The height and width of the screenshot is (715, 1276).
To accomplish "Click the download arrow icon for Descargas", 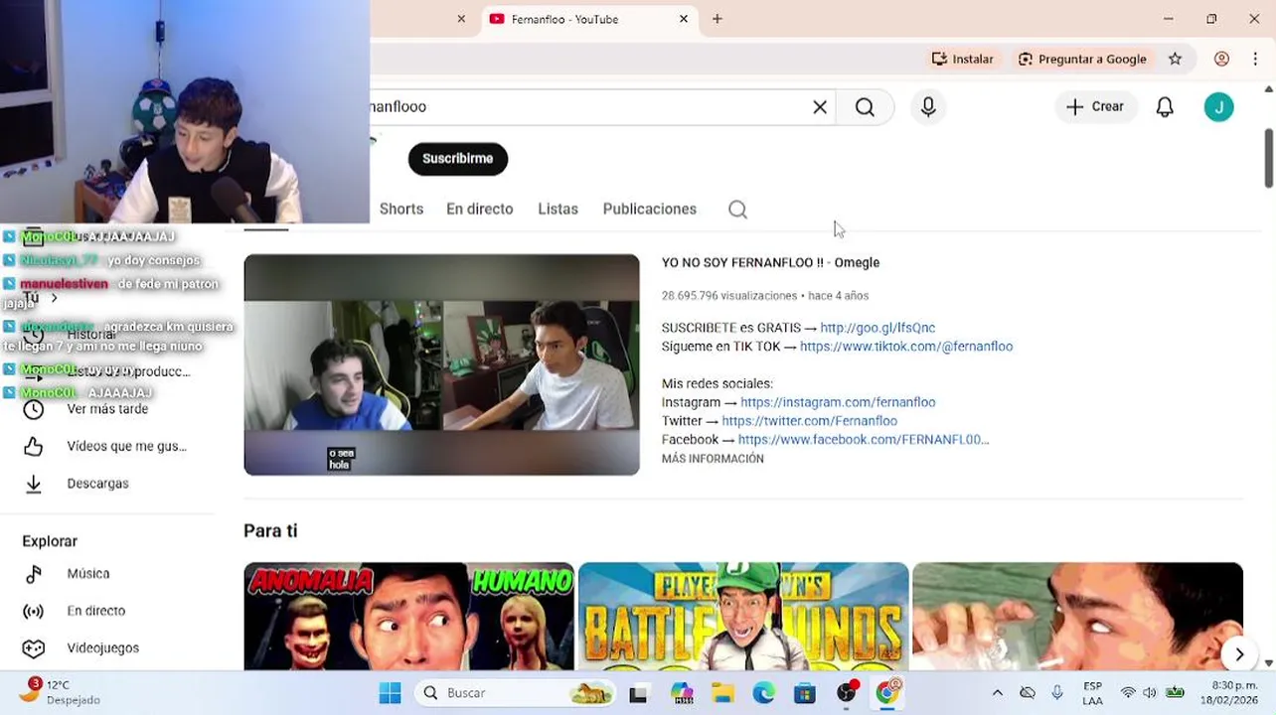I will [34, 484].
